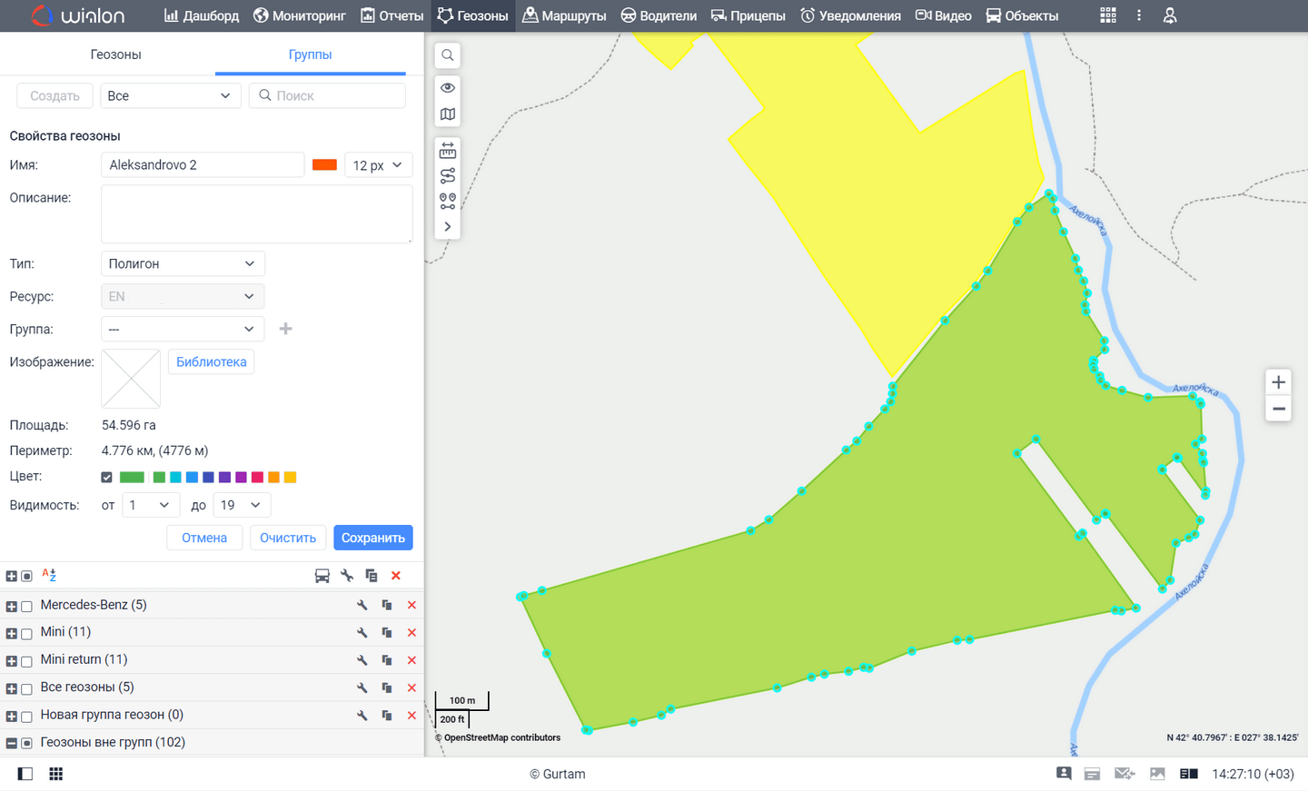This screenshot has height=791, width=1308.
Task: Open the Type dropdown showing Полигон
Action: tap(182, 263)
